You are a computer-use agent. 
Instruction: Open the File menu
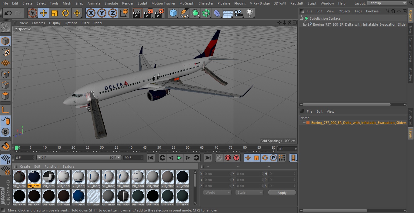[x=5, y=3]
